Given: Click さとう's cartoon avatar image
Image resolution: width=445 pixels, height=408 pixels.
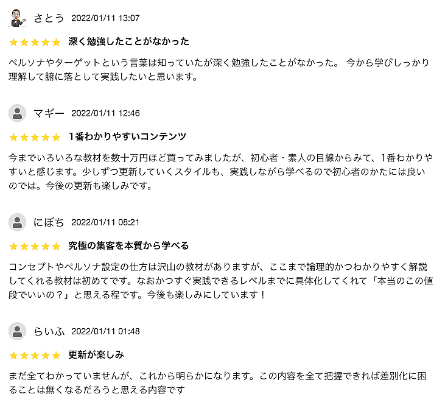Looking at the screenshot, I should tap(17, 18).
